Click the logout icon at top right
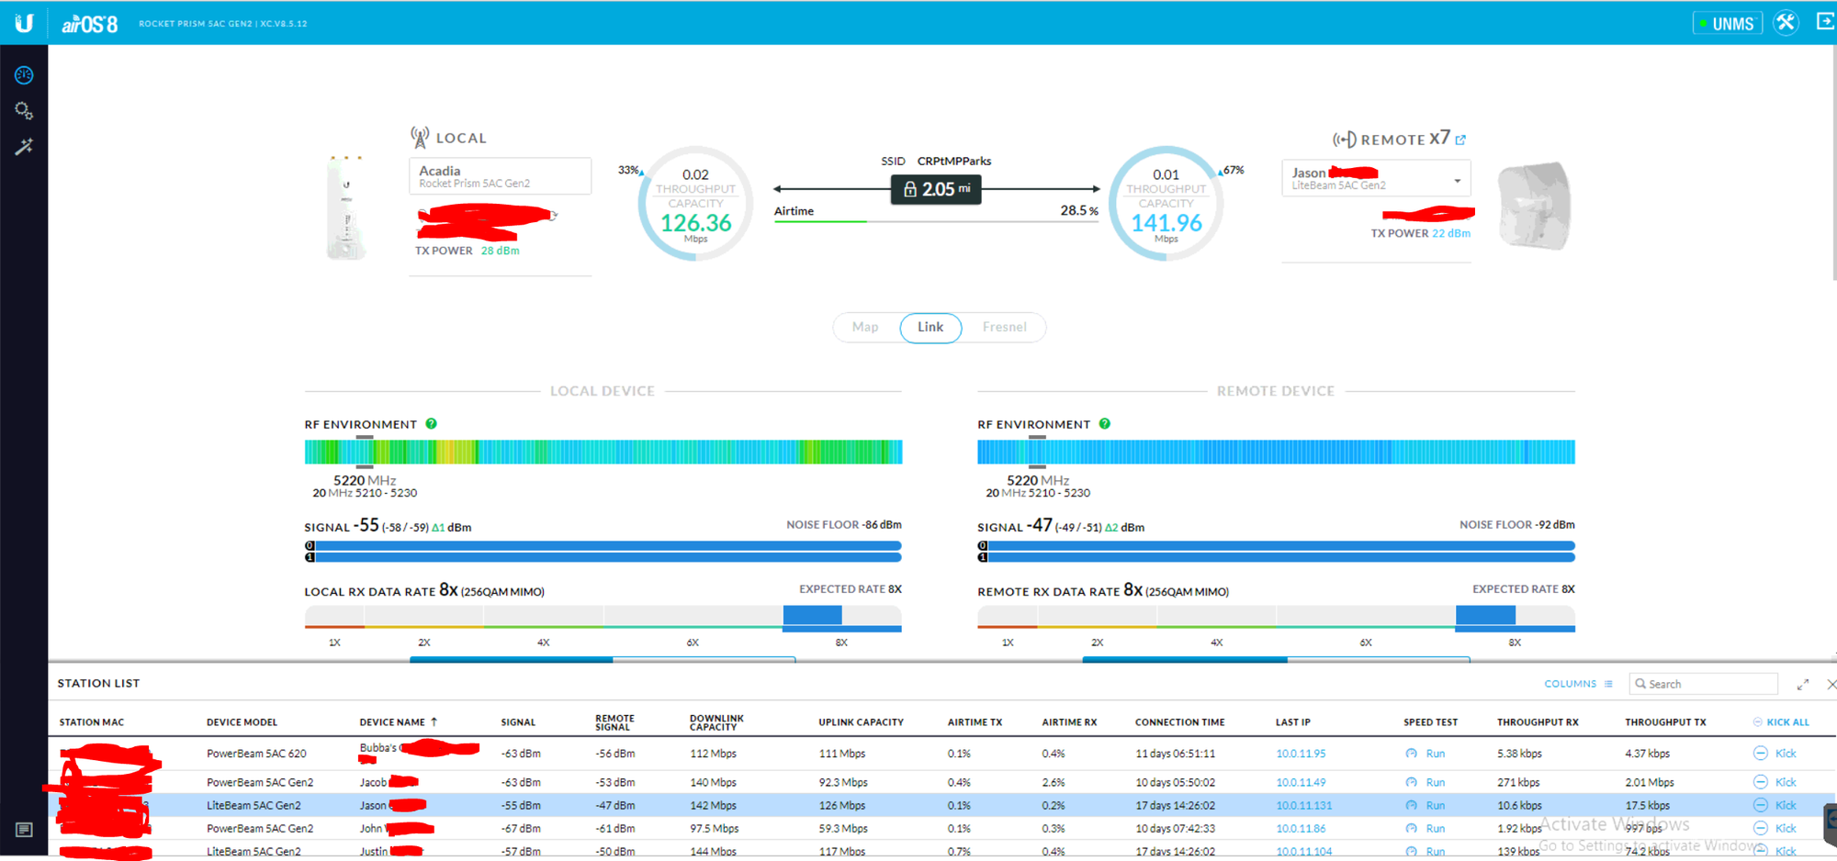The height and width of the screenshot is (861, 1837). tap(1825, 22)
